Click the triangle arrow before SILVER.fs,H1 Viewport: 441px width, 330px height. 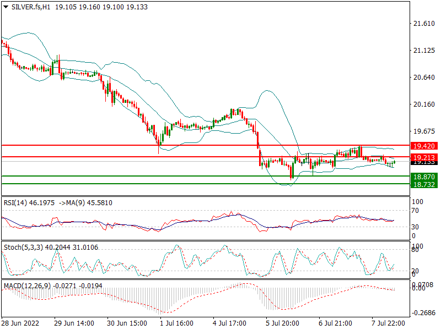tap(6, 6)
